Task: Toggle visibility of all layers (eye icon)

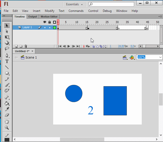Action: coord(45,22)
